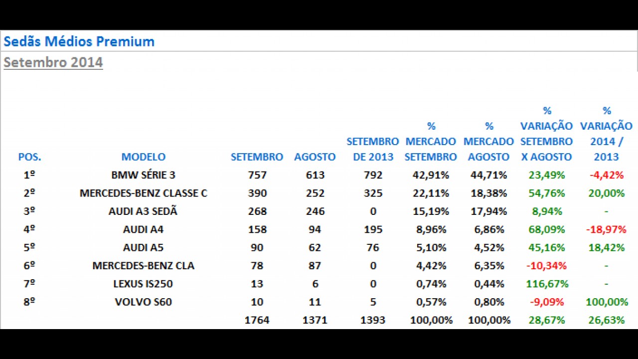638x359 pixels.
Task: Select the 'Setembro 2014' subtitle
Action: pyautogui.click(x=53, y=62)
